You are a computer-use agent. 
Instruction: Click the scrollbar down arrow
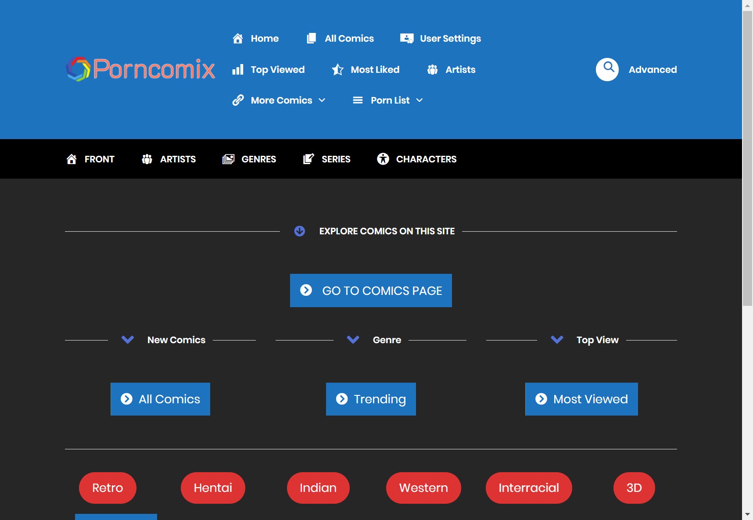coord(747,514)
